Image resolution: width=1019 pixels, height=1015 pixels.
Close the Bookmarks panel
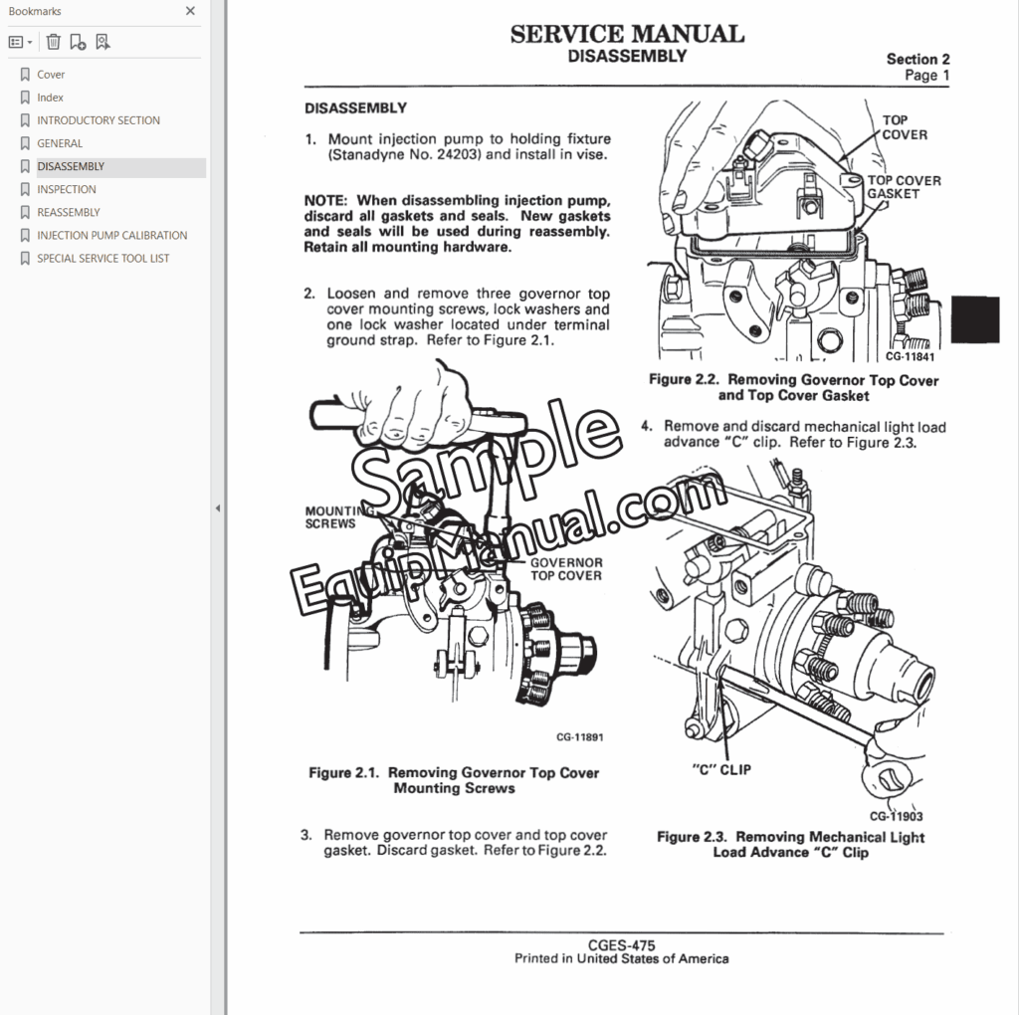(x=190, y=11)
